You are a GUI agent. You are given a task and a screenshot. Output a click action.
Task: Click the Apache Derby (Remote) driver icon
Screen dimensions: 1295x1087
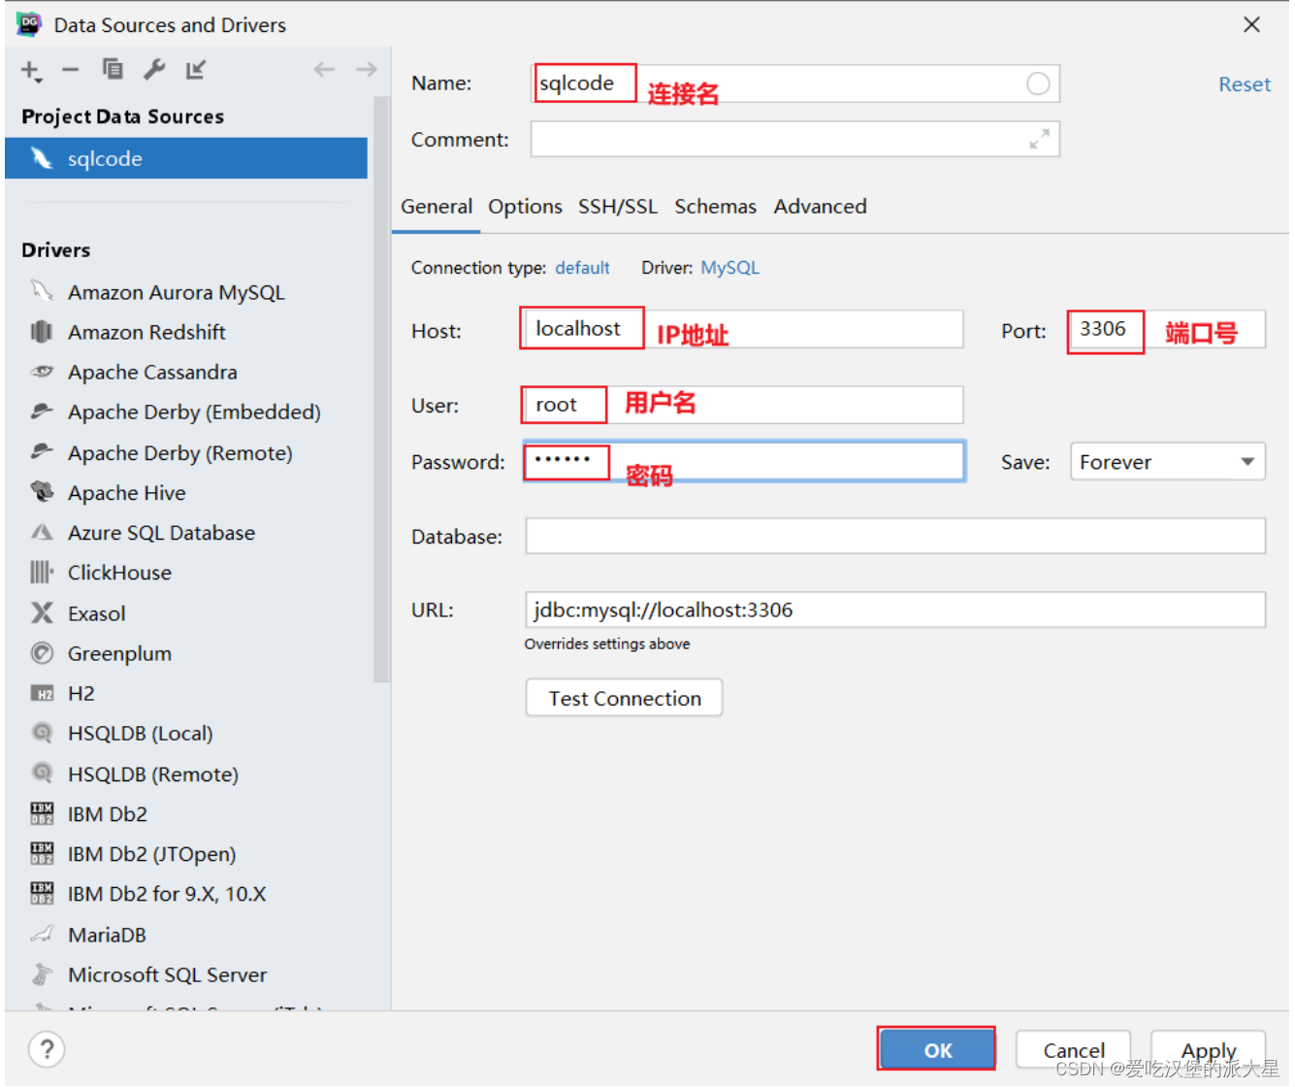42,452
